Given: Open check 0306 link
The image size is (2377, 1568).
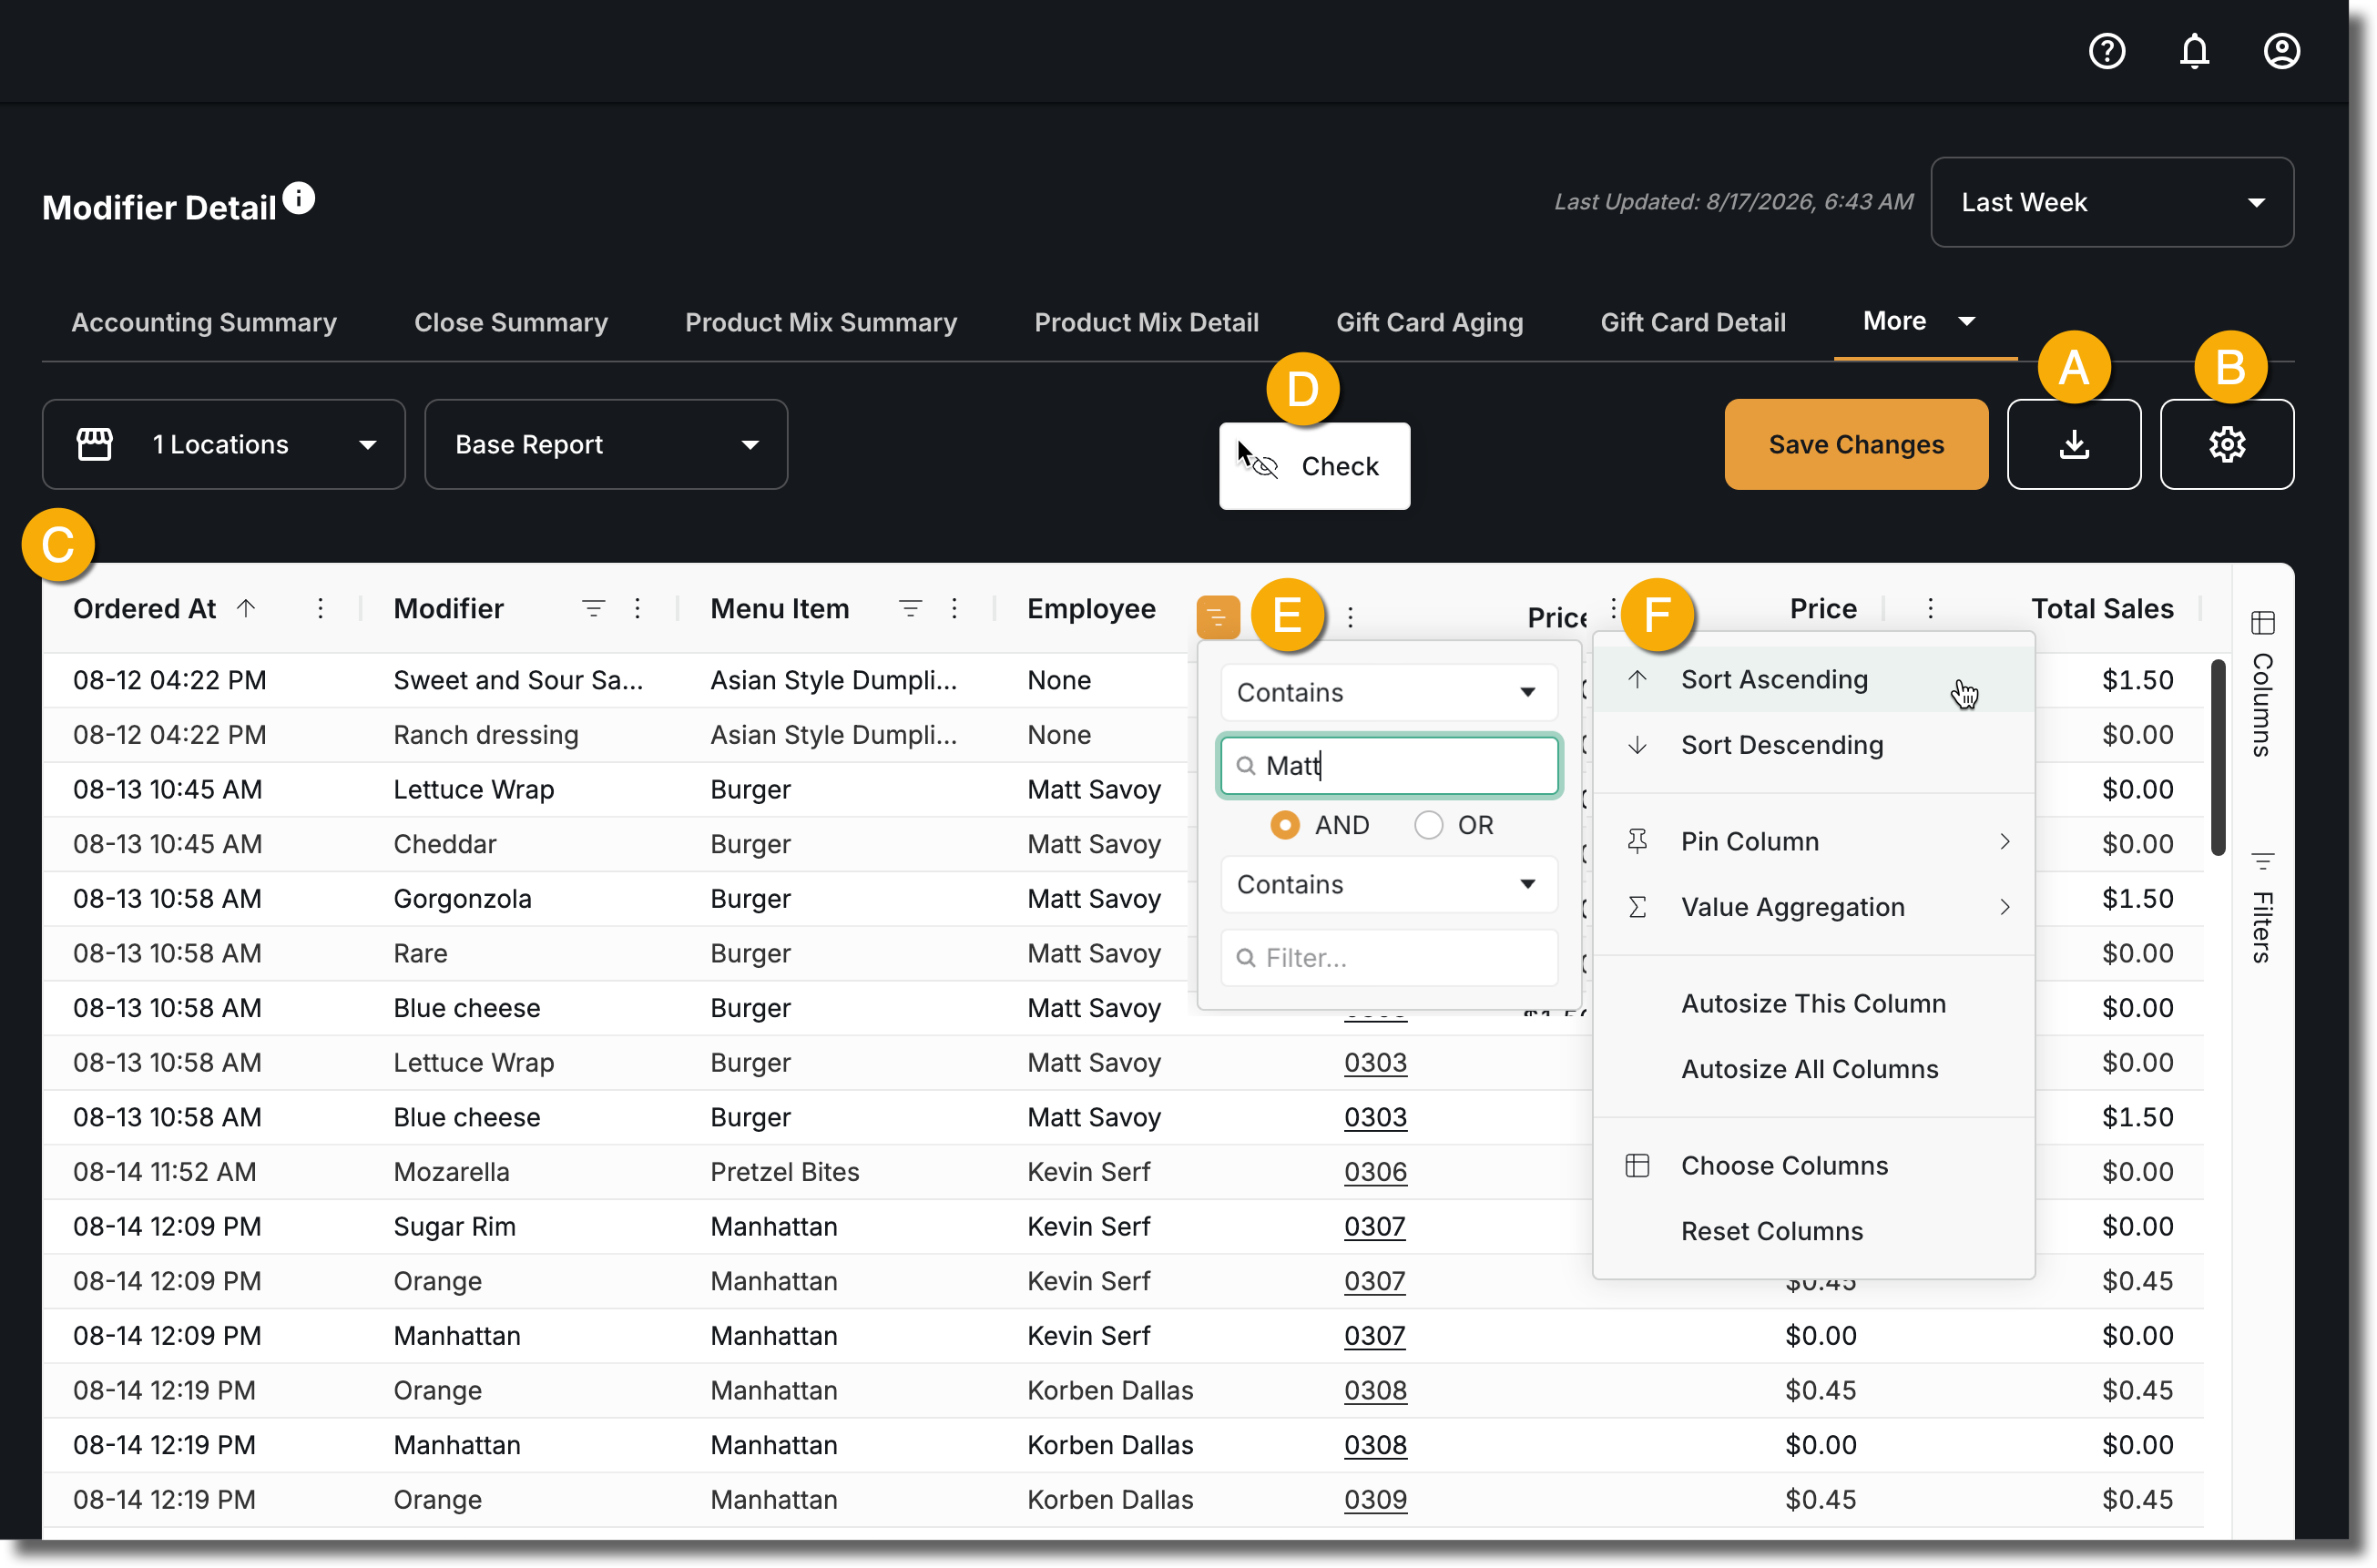Looking at the screenshot, I should click(x=1375, y=1171).
